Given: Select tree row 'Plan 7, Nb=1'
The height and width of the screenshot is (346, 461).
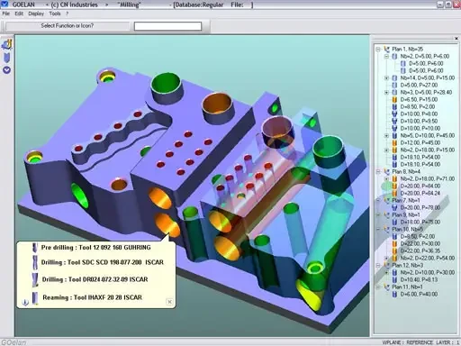Looking at the screenshot, I should pyautogui.click(x=406, y=200).
